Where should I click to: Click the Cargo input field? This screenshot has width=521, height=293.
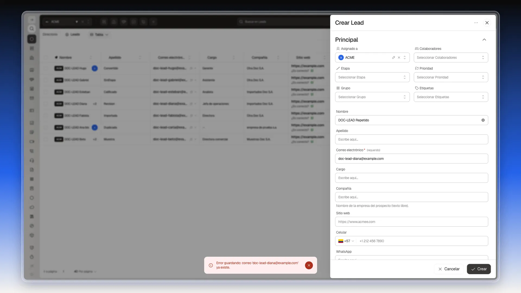tap(411, 178)
